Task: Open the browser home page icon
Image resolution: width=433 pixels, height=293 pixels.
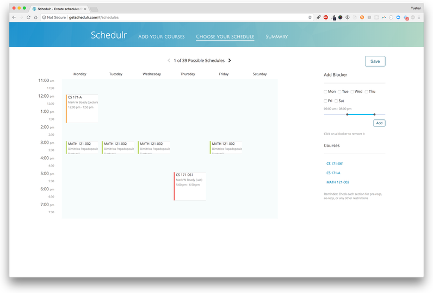Action: click(35, 17)
